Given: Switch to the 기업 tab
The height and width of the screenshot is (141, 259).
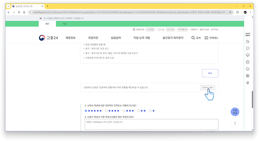Looking at the screenshot, I should click(x=64, y=24).
